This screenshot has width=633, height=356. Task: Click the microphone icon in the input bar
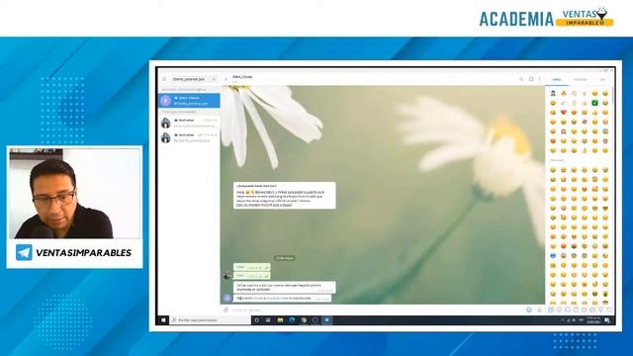[x=539, y=310]
